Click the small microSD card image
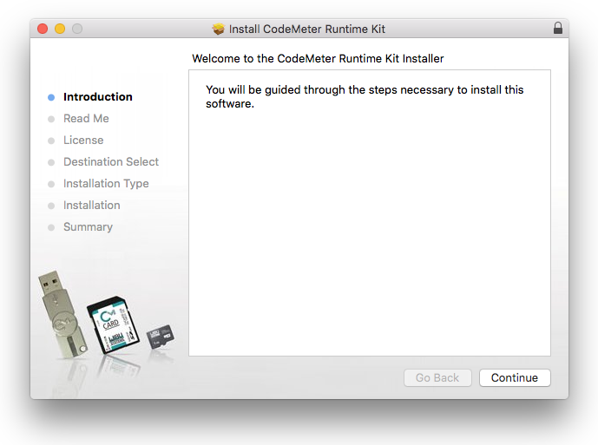Screen dimensions: 598x445 (x=161, y=336)
